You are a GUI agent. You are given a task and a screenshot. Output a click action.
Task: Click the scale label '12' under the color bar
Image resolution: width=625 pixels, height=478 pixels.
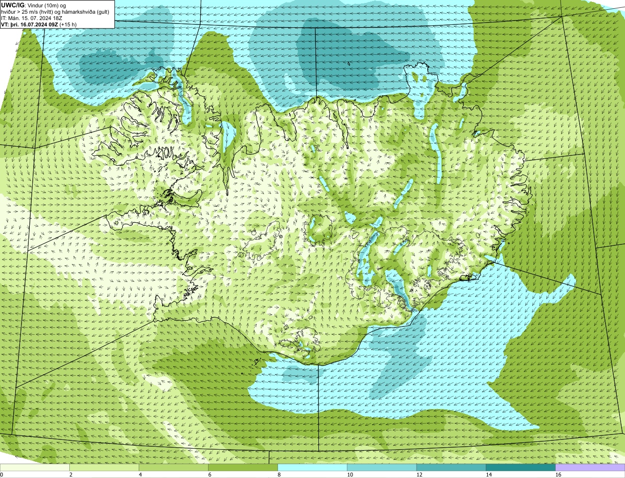tap(419, 475)
